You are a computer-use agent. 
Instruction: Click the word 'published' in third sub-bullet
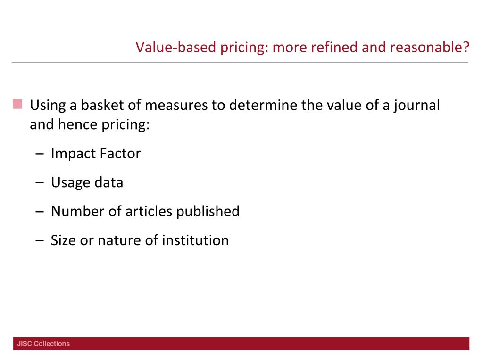pos(208,212)
